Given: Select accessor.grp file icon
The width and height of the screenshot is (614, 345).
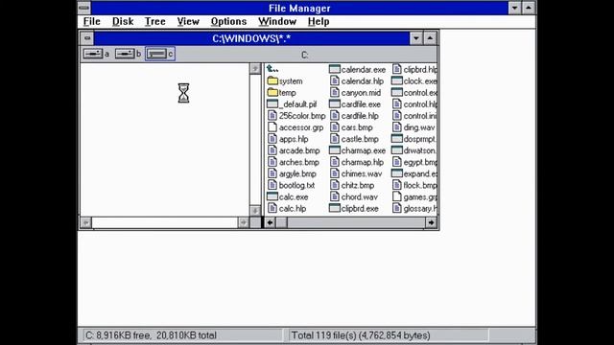Looking at the screenshot, I should point(272,127).
